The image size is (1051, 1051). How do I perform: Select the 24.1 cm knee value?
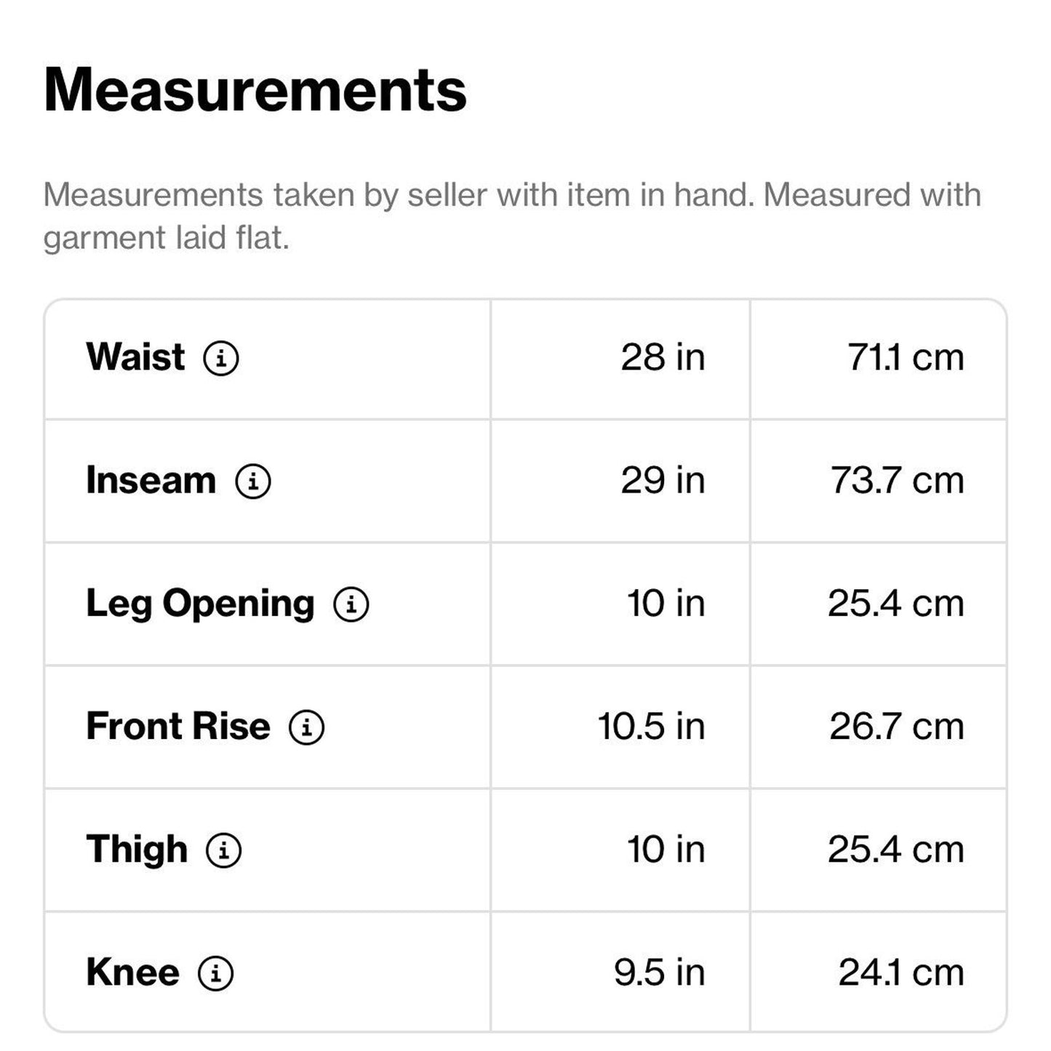click(900, 972)
